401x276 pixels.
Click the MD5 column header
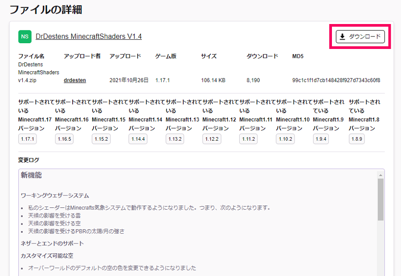tap(298, 56)
